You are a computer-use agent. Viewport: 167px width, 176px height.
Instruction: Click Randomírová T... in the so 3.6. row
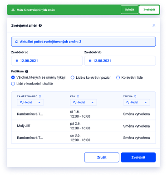[x=30, y=138]
